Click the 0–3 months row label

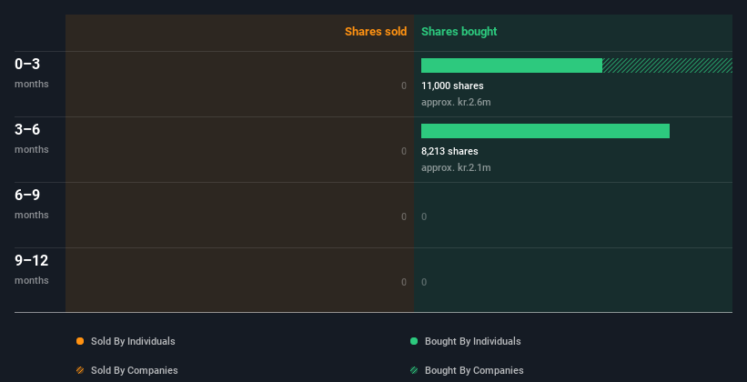(x=32, y=73)
